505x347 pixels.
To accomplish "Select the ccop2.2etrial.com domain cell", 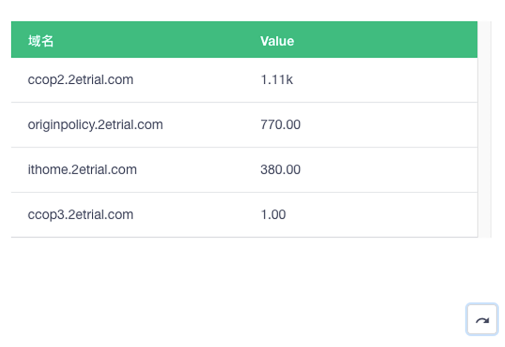I will tap(80, 80).
